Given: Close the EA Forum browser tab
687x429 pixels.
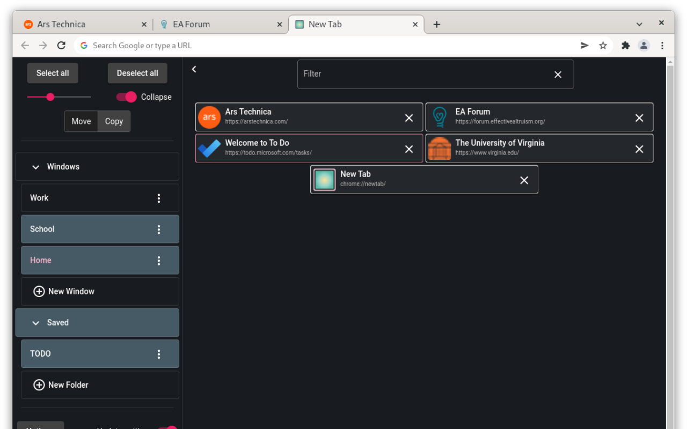Looking at the screenshot, I should click(280, 24).
